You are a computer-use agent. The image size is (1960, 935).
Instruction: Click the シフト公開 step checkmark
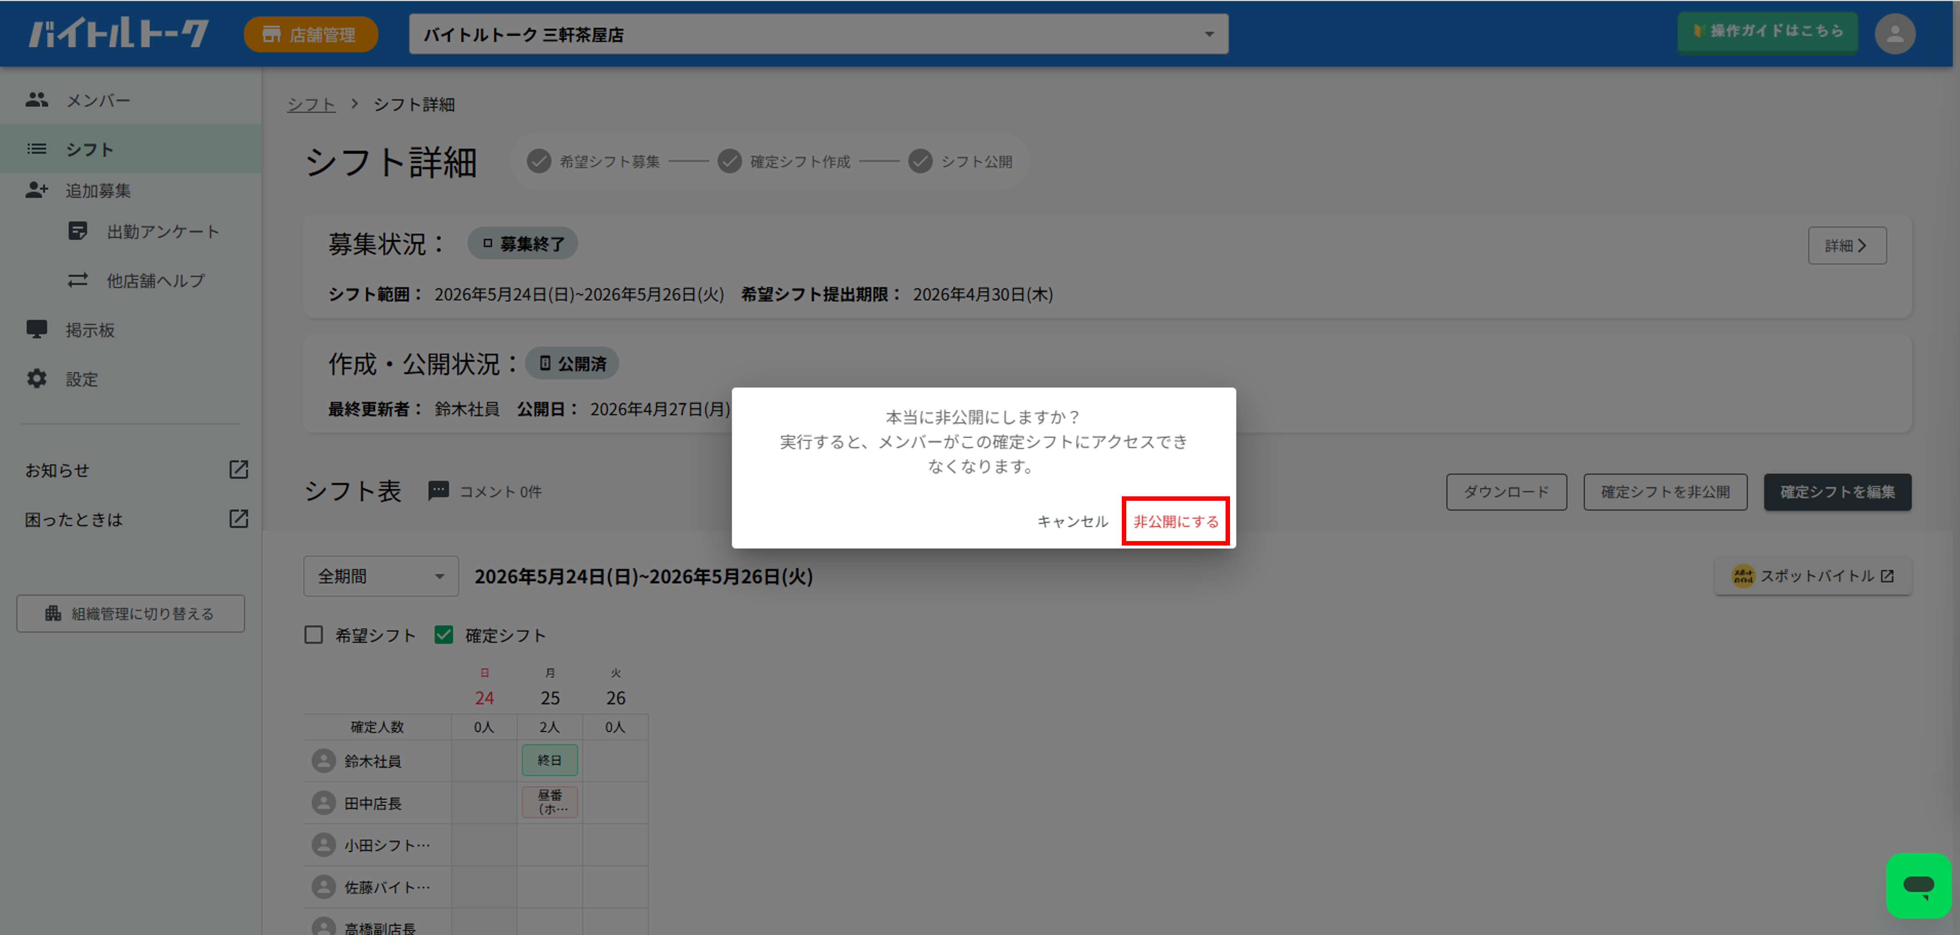pos(921,161)
